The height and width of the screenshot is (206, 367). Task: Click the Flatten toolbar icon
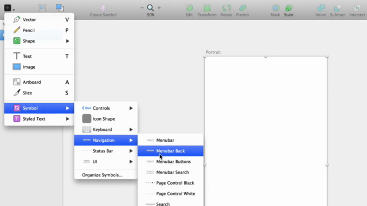click(x=243, y=8)
